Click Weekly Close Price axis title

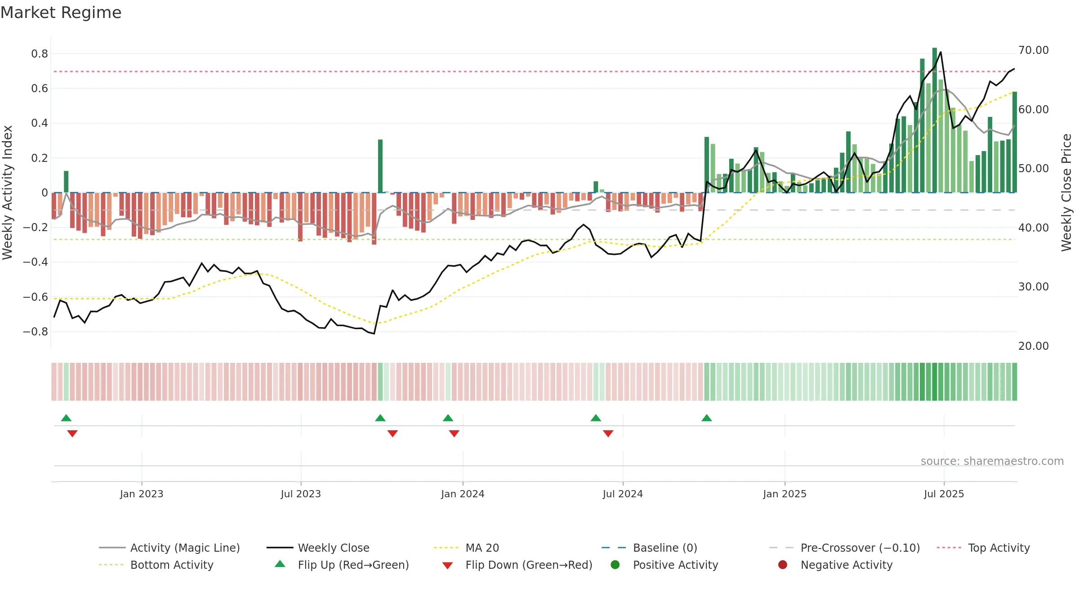(x=1066, y=192)
